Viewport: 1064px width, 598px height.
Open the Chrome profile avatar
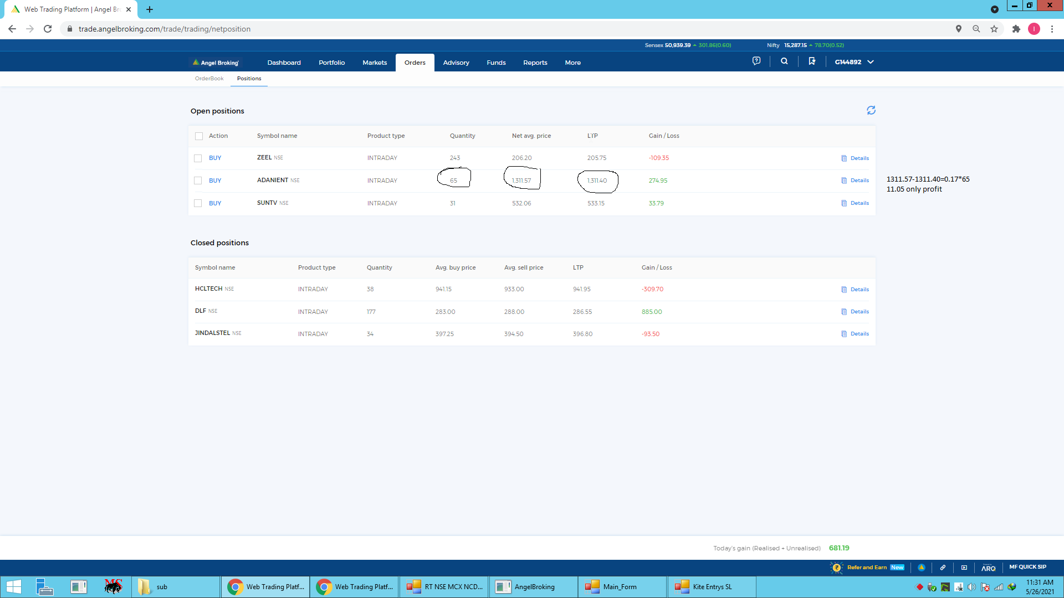click(1034, 29)
